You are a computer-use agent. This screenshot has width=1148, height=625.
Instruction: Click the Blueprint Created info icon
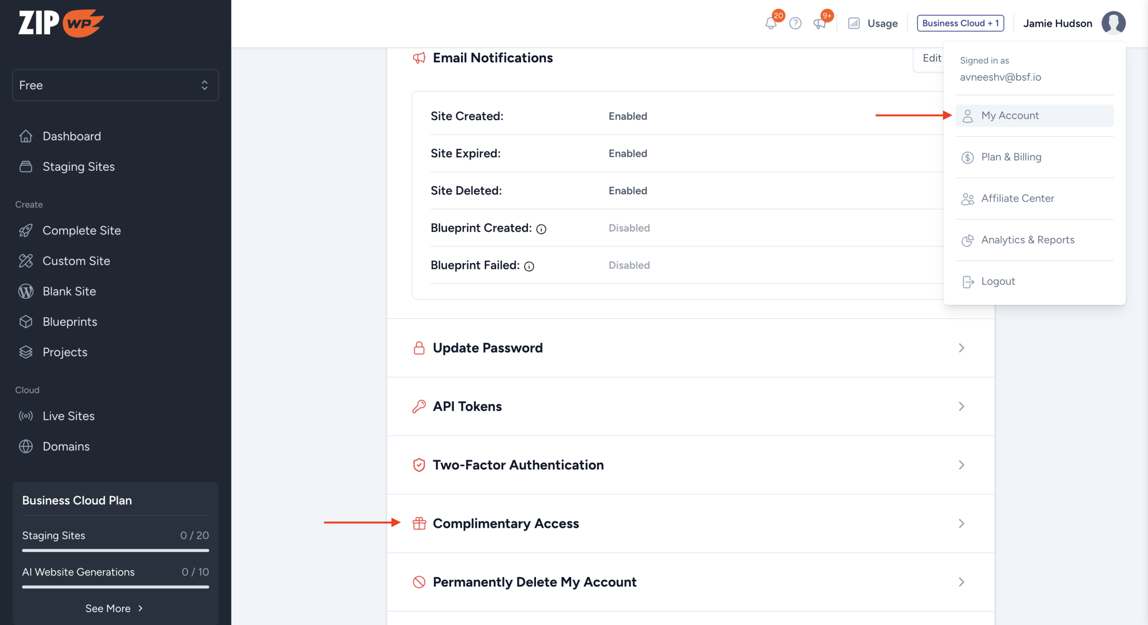[541, 229]
